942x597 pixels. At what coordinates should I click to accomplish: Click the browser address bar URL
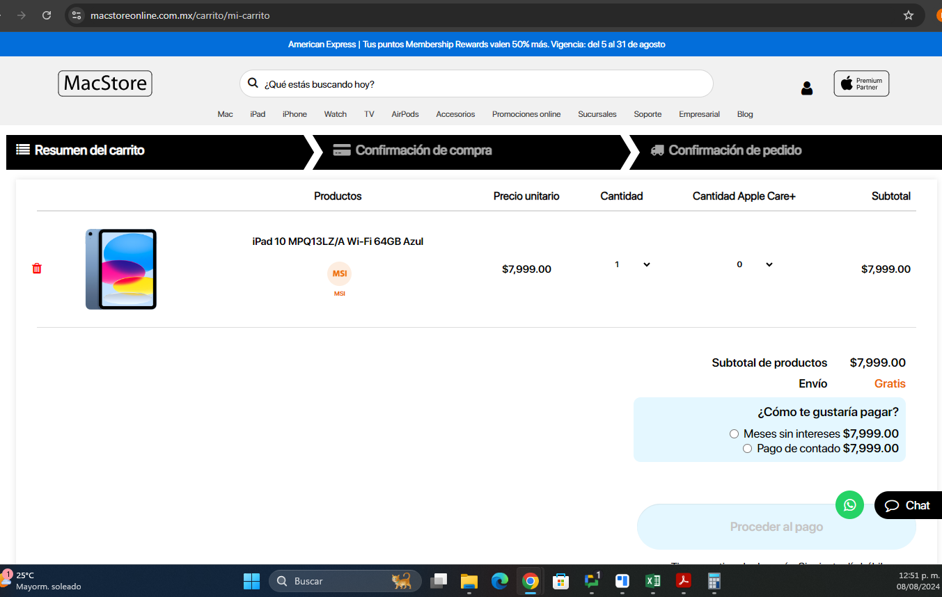pyautogui.click(x=180, y=15)
